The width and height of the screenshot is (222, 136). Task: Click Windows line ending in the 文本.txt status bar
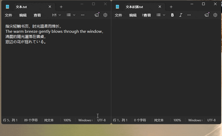(x=85, y=120)
